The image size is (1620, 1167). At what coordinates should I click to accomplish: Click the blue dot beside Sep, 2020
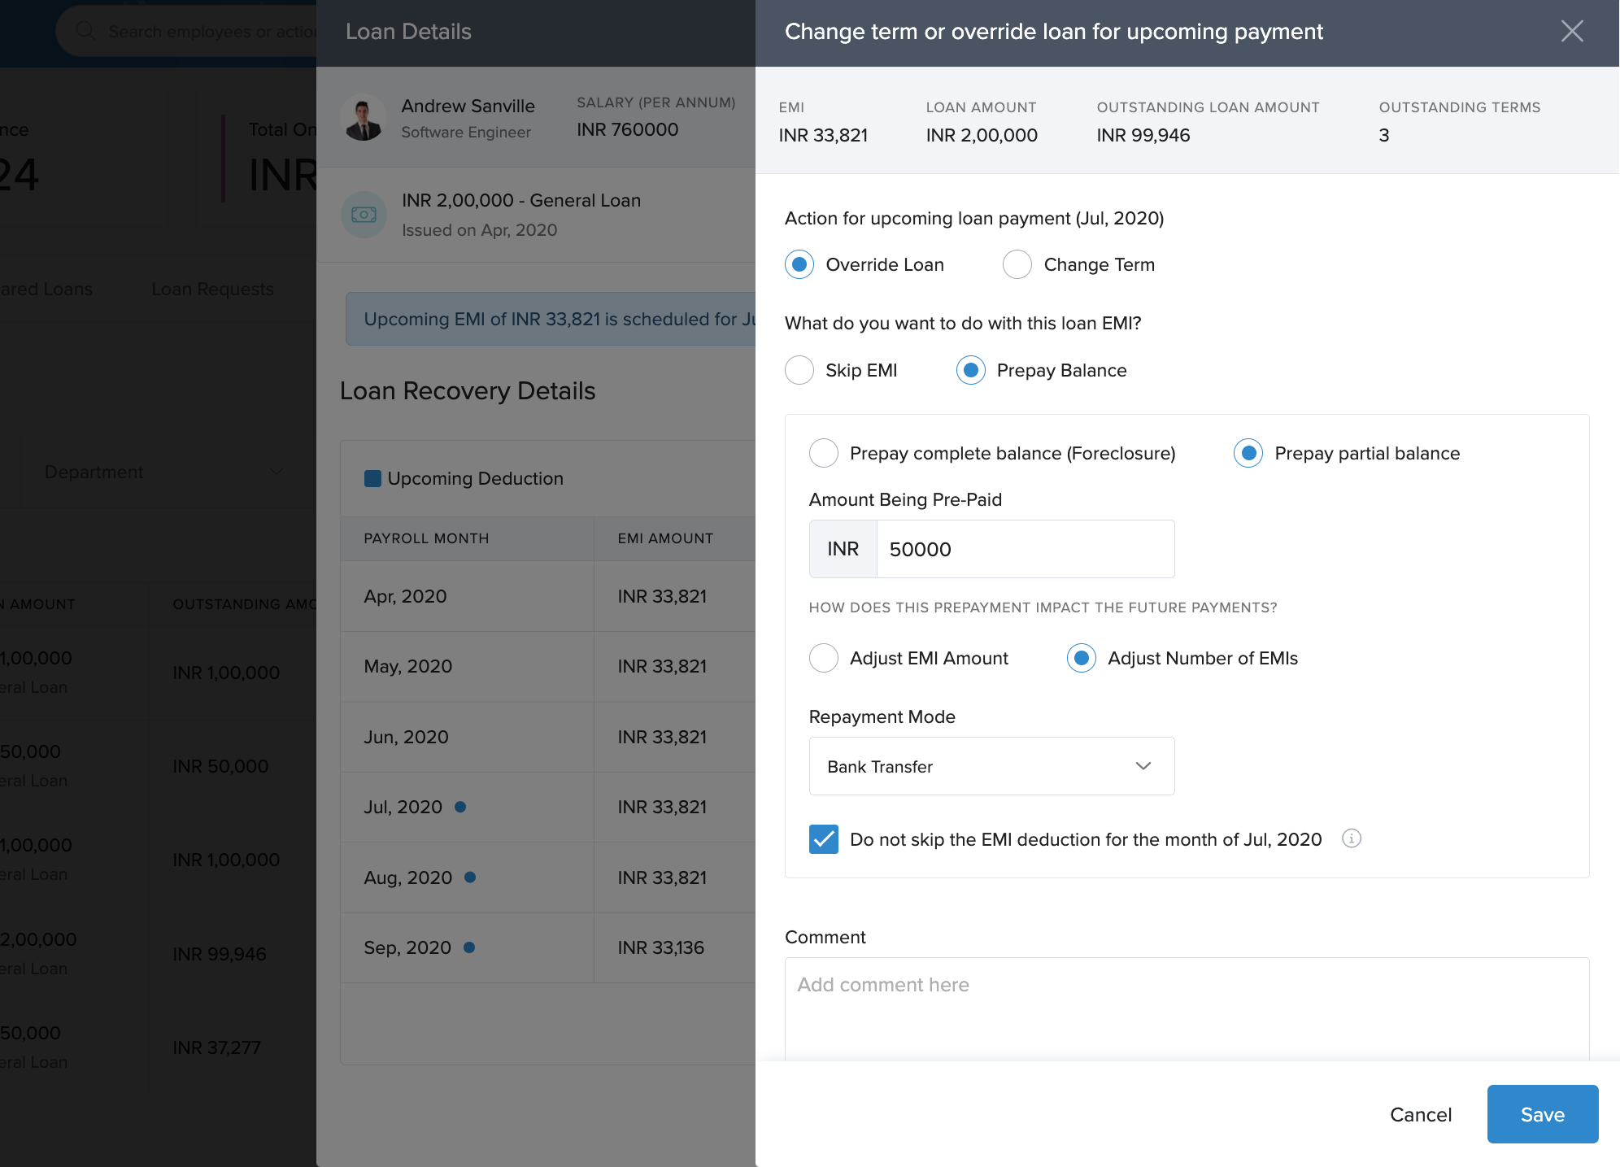tap(469, 947)
